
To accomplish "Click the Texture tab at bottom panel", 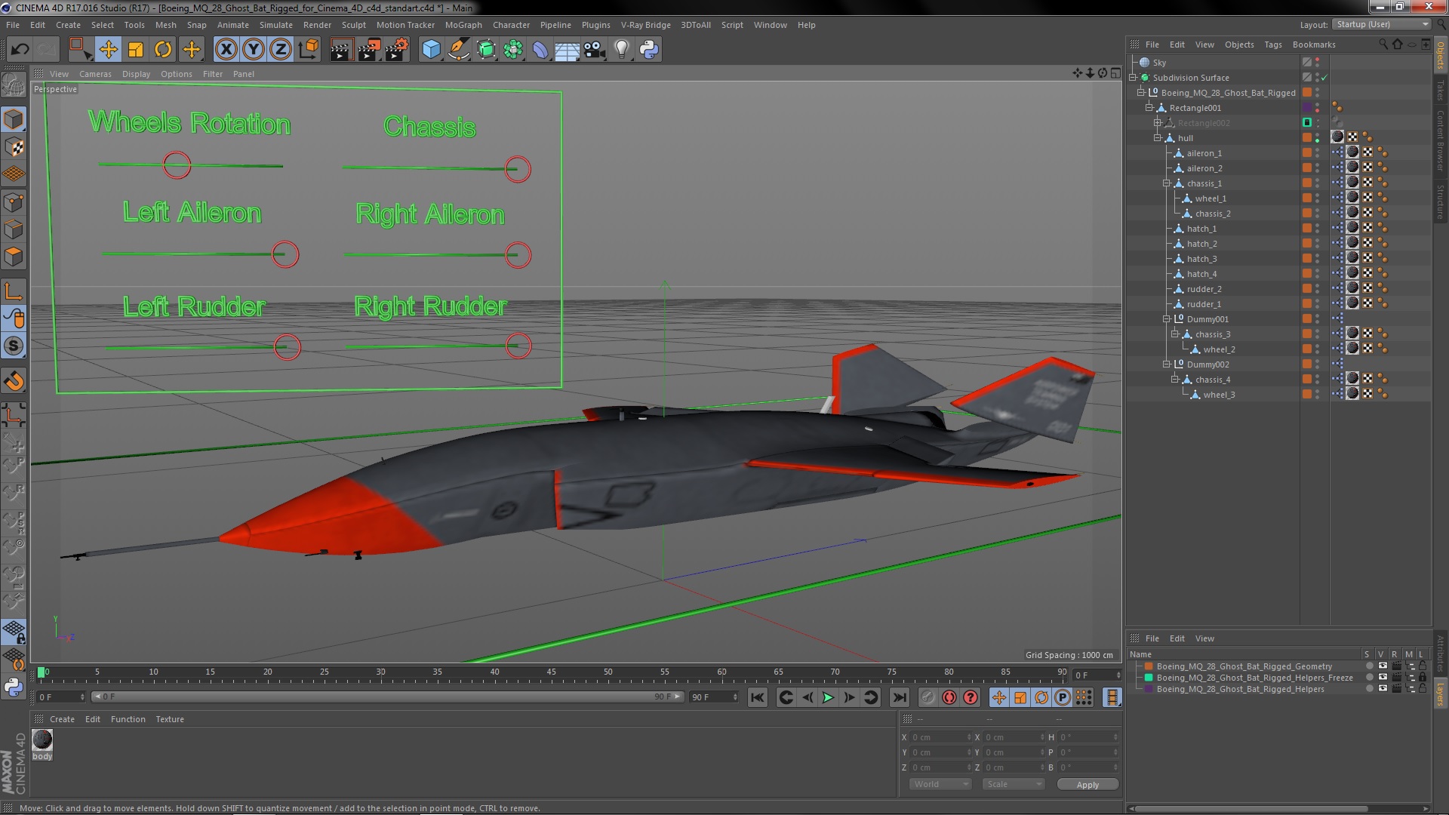I will (x=168, y=718).
